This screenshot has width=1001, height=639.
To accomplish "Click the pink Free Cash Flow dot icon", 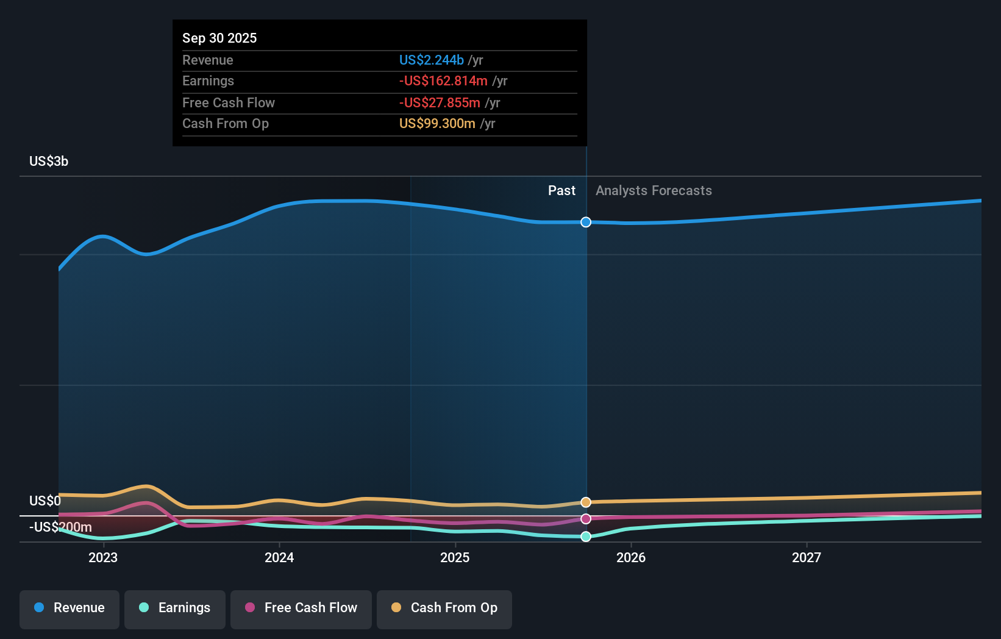I will pos(250,609).
